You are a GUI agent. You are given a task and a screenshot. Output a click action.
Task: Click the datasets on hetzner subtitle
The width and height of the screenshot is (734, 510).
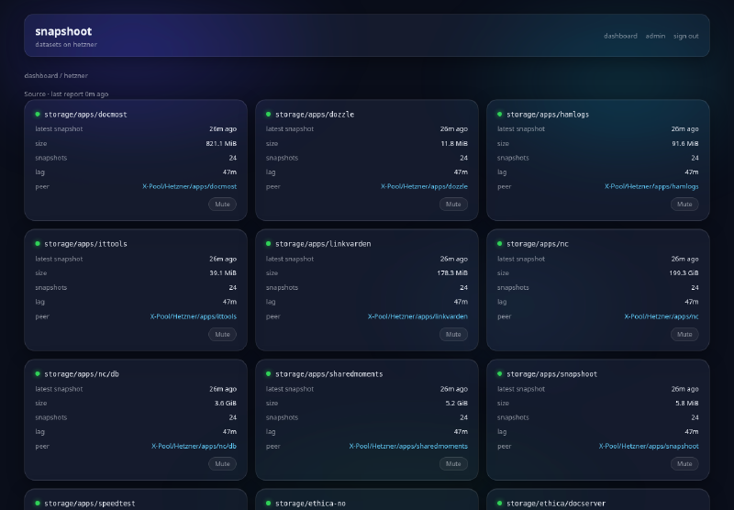point(66,44)
